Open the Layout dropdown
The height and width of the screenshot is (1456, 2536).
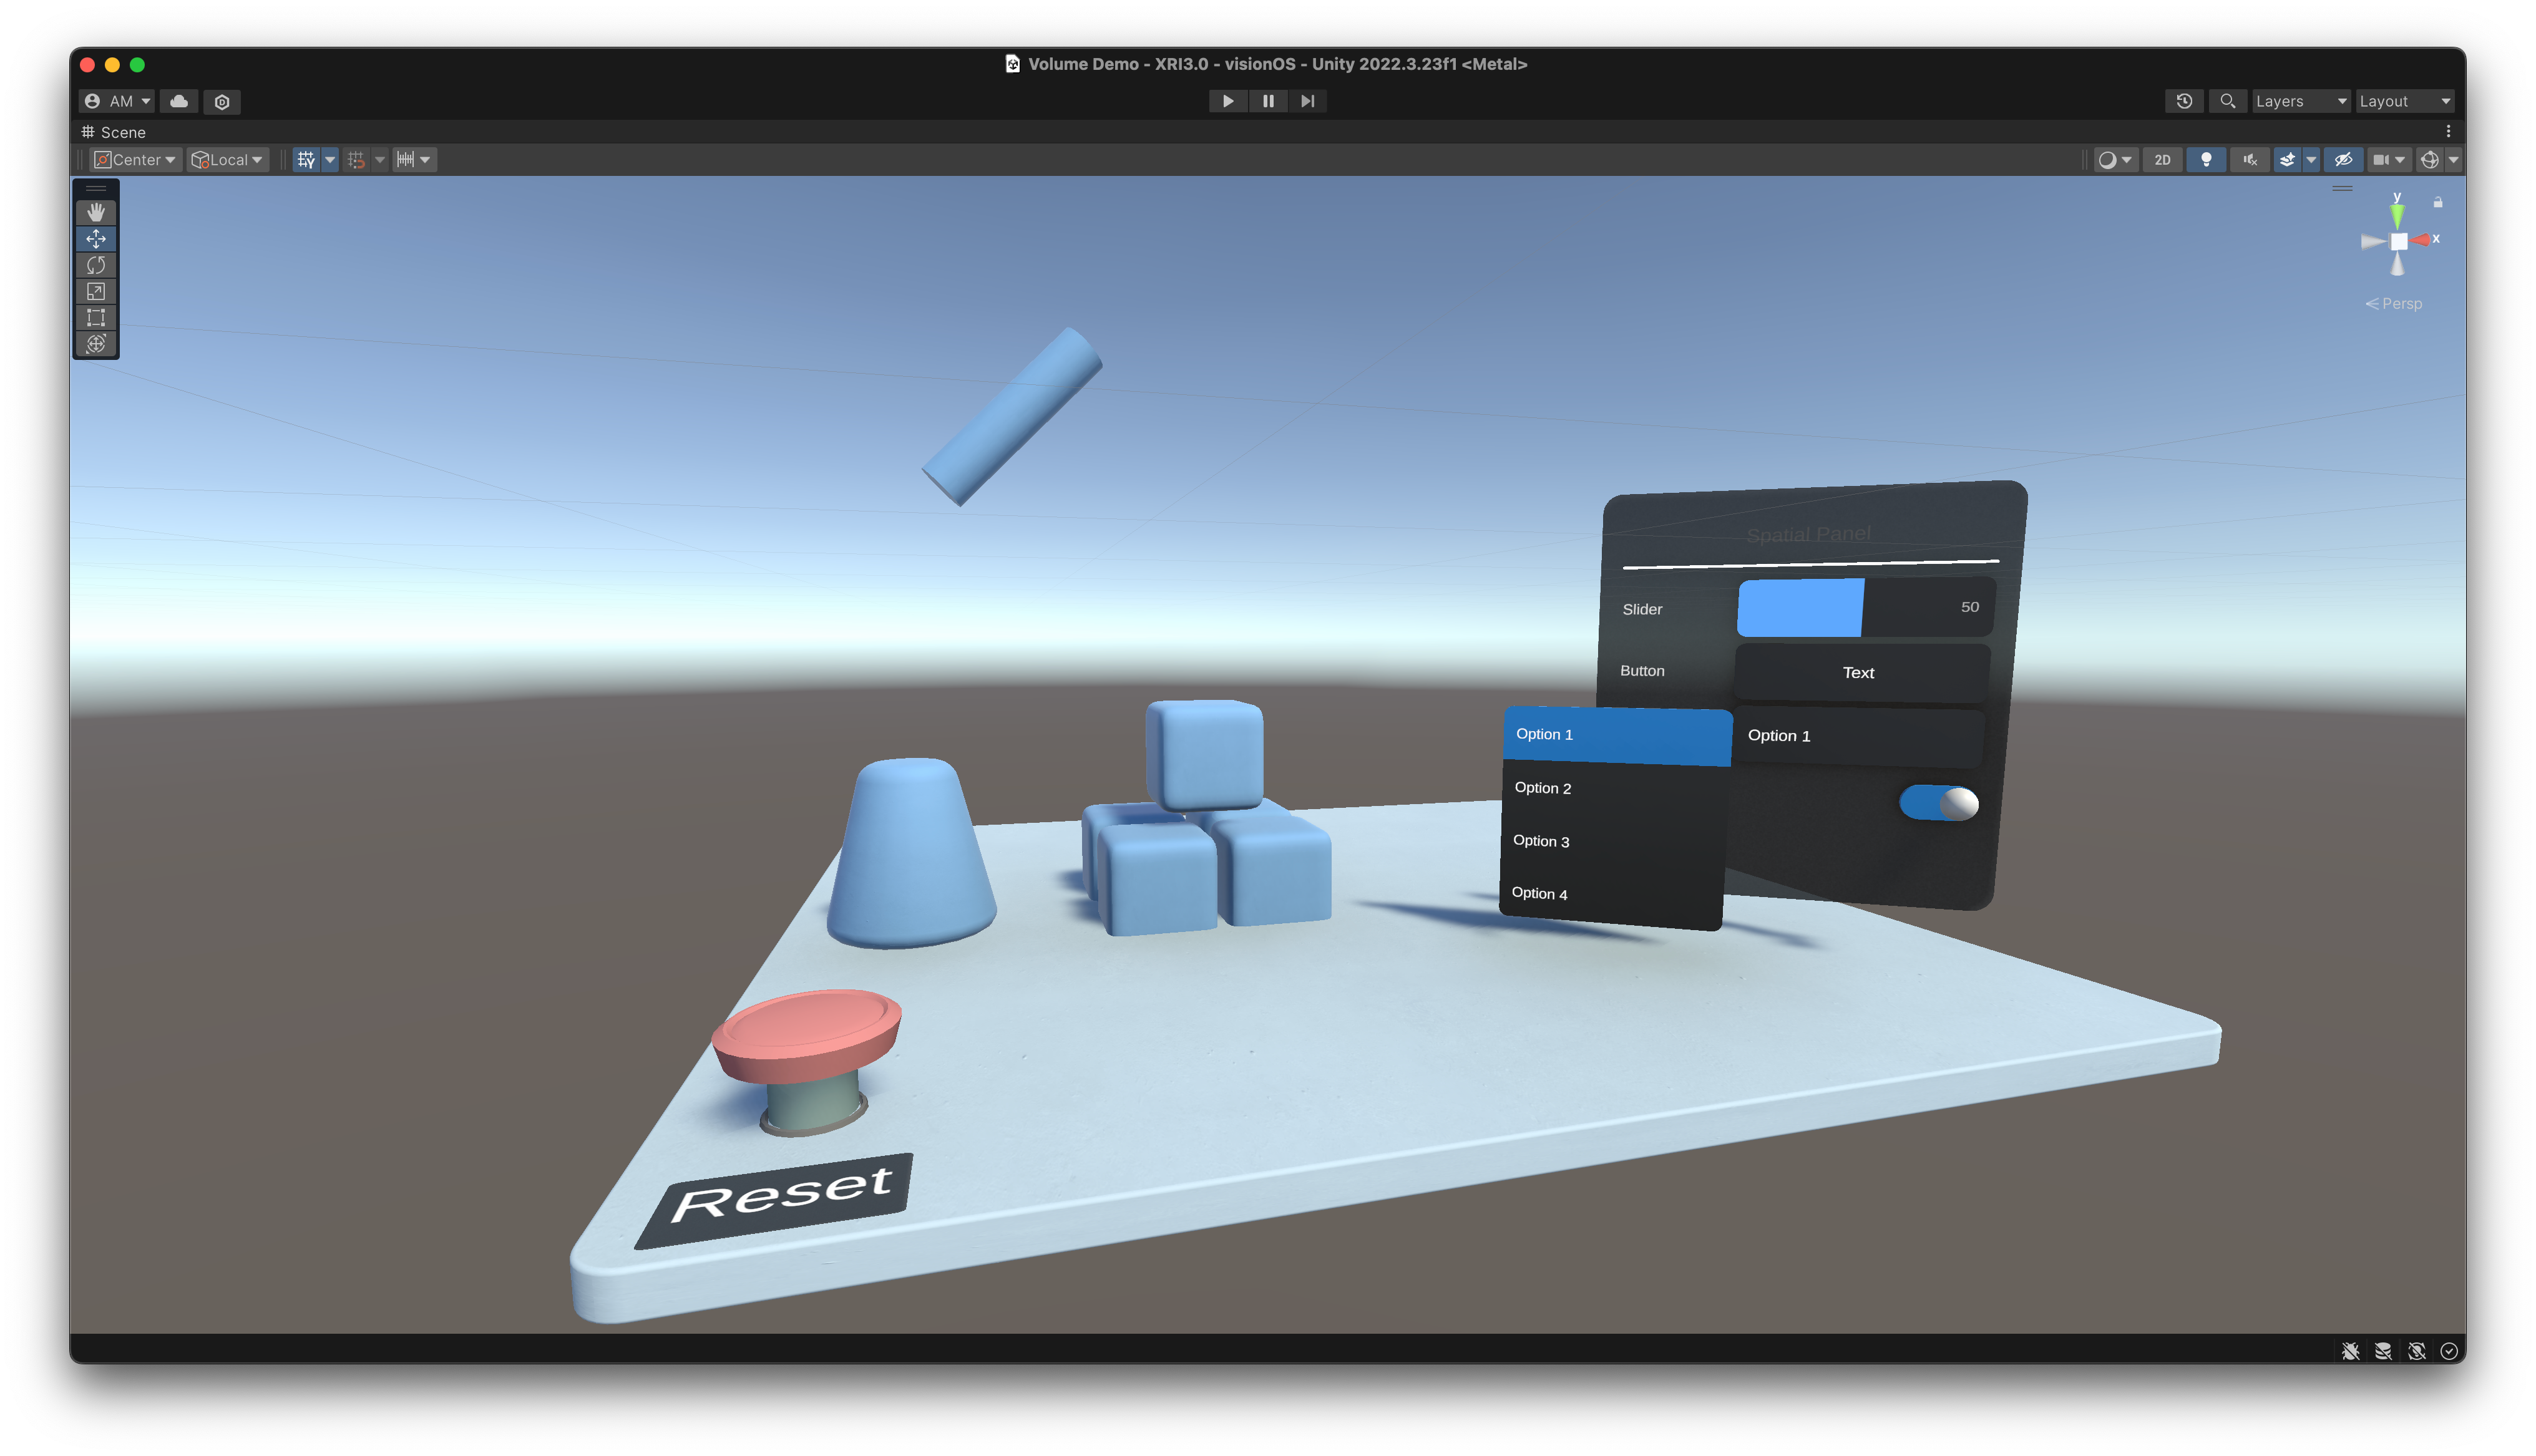click(x=2404, y=101)
